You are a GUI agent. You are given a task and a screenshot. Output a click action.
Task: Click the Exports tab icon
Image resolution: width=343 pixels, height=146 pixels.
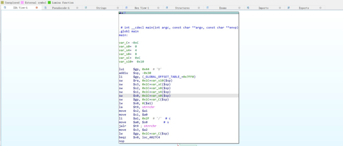[288, 8]
